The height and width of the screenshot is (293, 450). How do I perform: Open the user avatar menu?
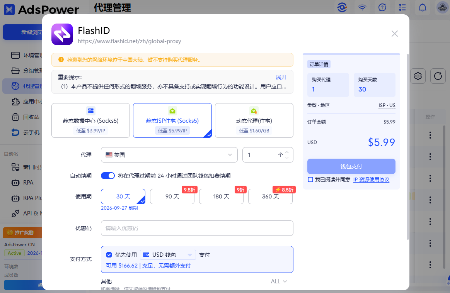tap(442, 7)
